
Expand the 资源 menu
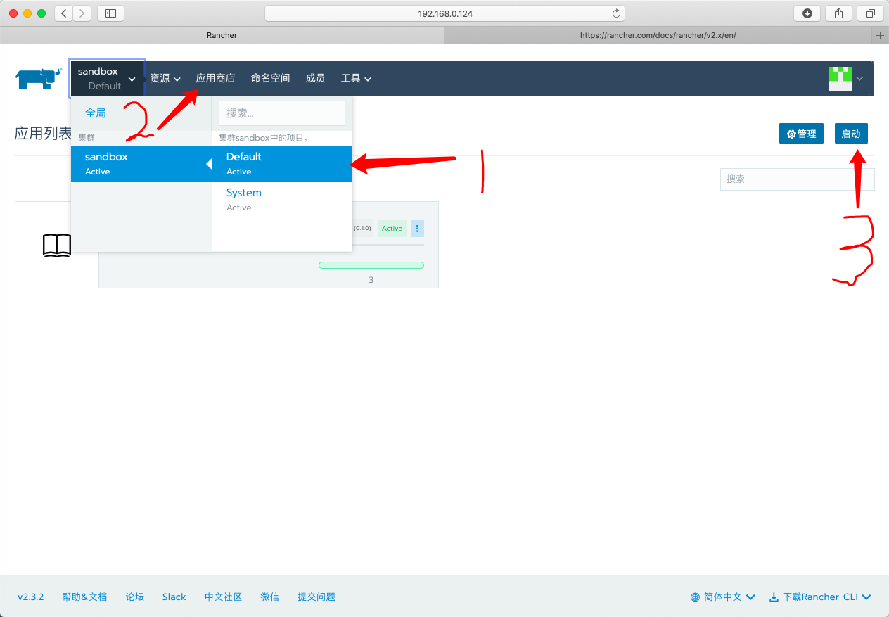(x=165, y=78)
